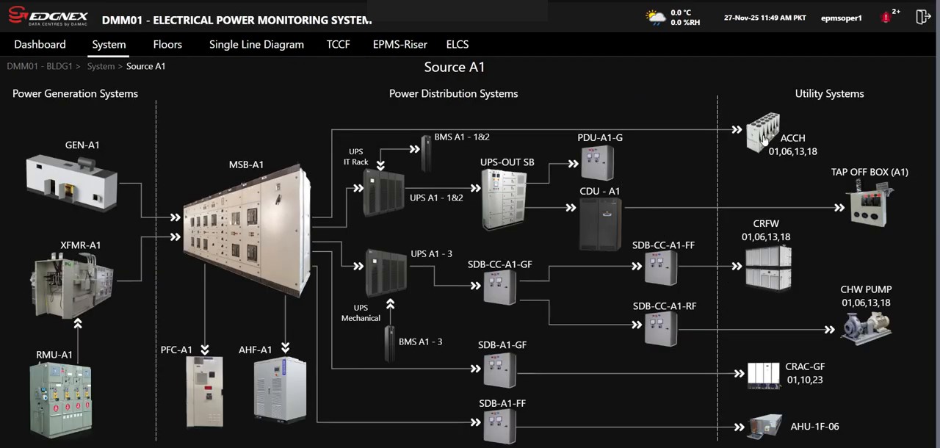Select the BMS A1 - 1&2 battery rack
The height and width of the screenshot is (448, 940).
[x=426, y=153]
